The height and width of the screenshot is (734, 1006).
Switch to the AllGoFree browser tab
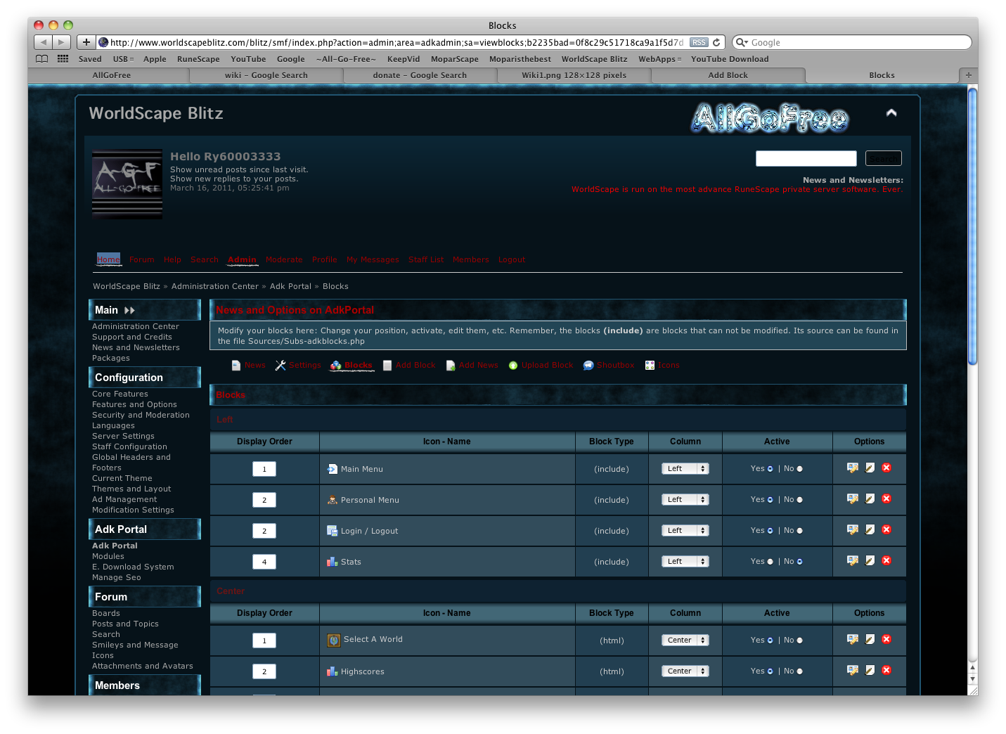(112, 75)
